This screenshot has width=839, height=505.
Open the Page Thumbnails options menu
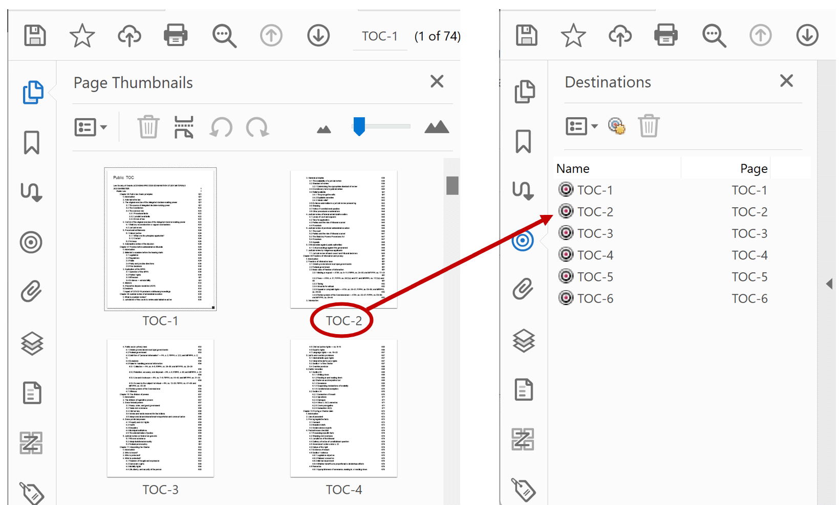coord(91,127)
